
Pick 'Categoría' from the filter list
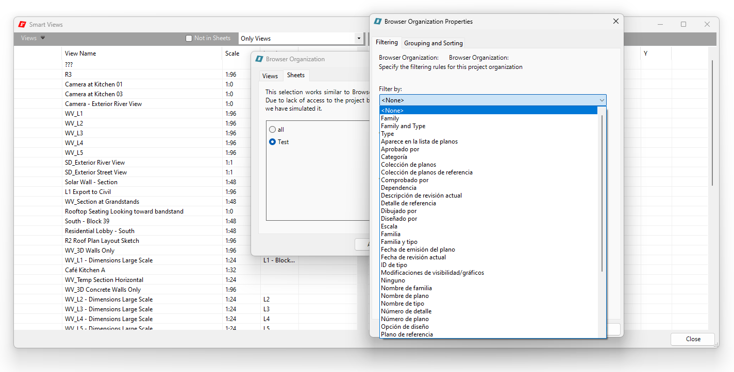(489, 157)
